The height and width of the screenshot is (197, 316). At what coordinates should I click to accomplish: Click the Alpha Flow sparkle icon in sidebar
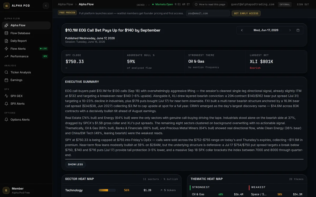(6, 25)
